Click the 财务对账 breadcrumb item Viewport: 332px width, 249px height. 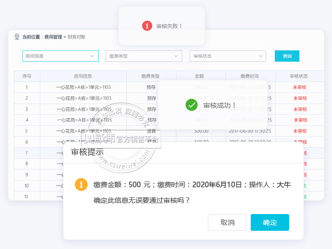click(76, 37)
